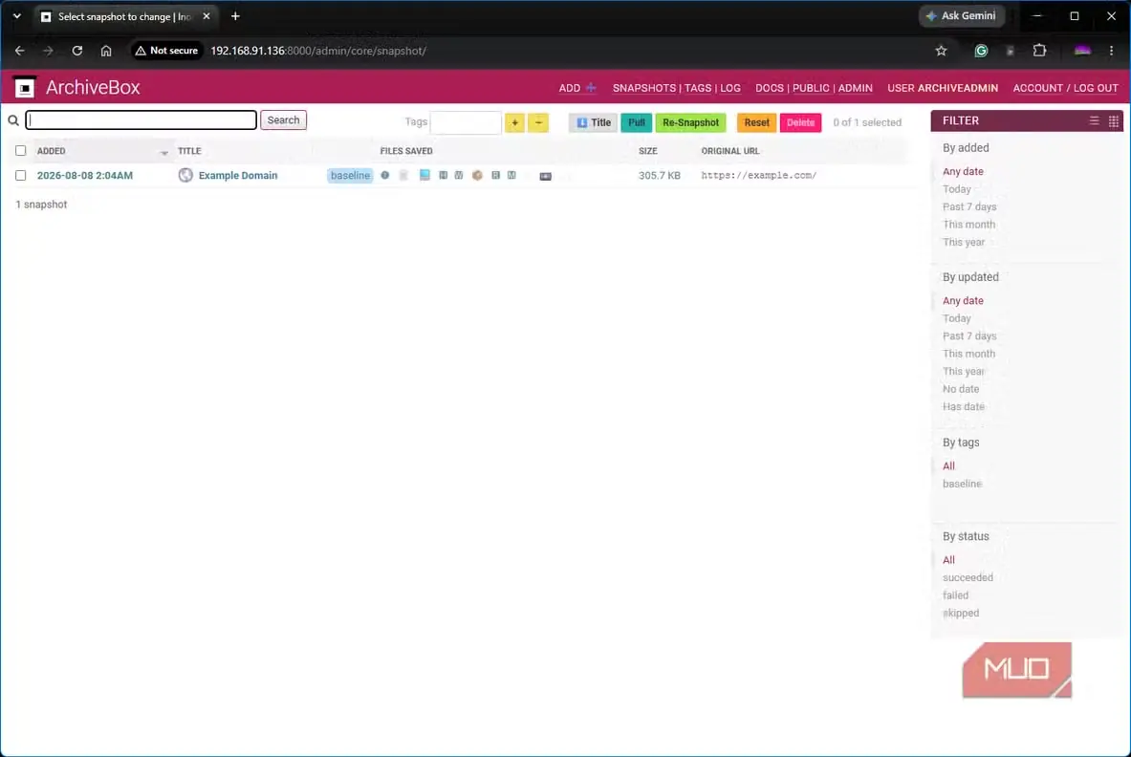Filter by updated: This year

964,371
